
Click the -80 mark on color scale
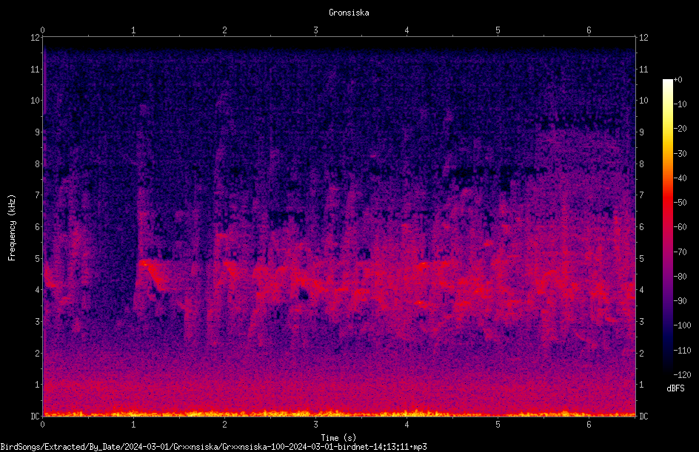click(680, 277)
